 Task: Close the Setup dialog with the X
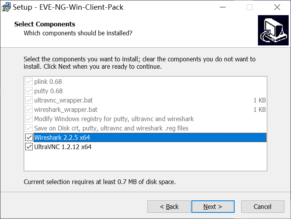click(x=277, y=7)
